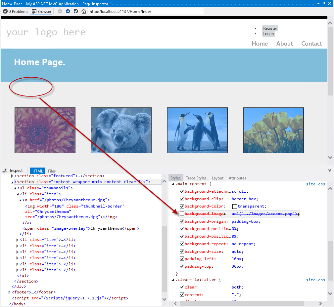Refresh the page with the reload icon
The height and width of the screenshot is (307, 334).
tap(76, 11)
